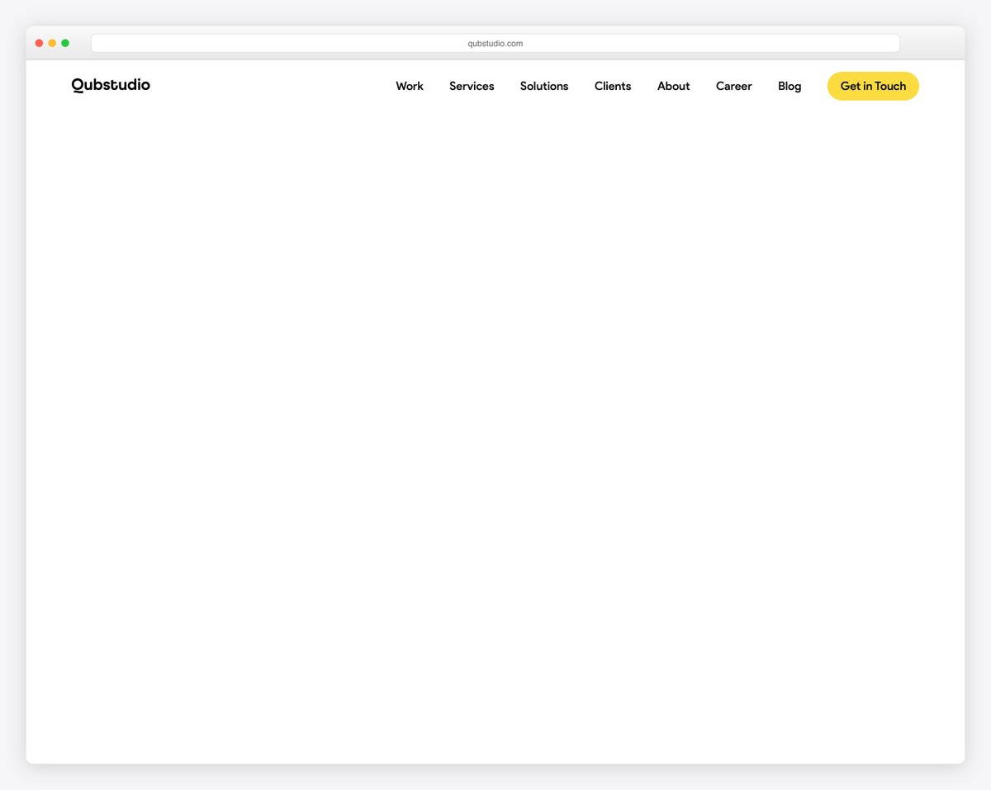Viewport: 991px width, 790px height.
Task: Click the yellow minimize circle
Action: pyautogui.click(x=52, y=42)
